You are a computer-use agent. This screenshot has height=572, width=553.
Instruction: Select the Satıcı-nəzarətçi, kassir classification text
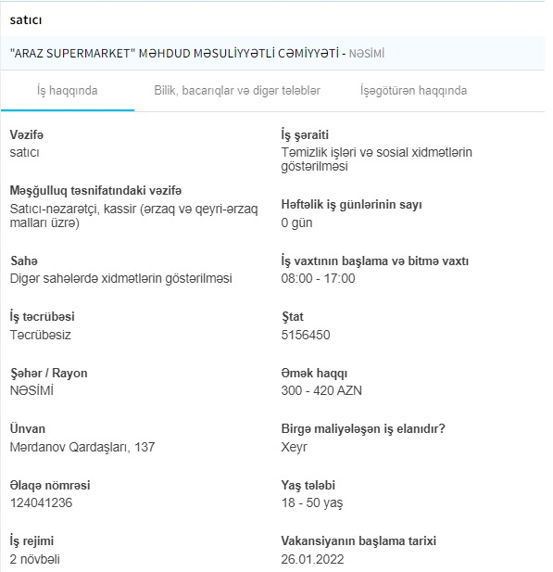[x=133, y=216]
